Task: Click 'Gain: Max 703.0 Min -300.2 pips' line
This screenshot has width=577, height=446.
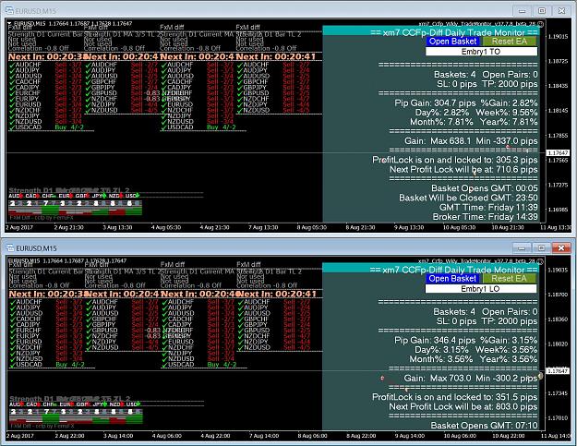Action: (x=471, y=379)
